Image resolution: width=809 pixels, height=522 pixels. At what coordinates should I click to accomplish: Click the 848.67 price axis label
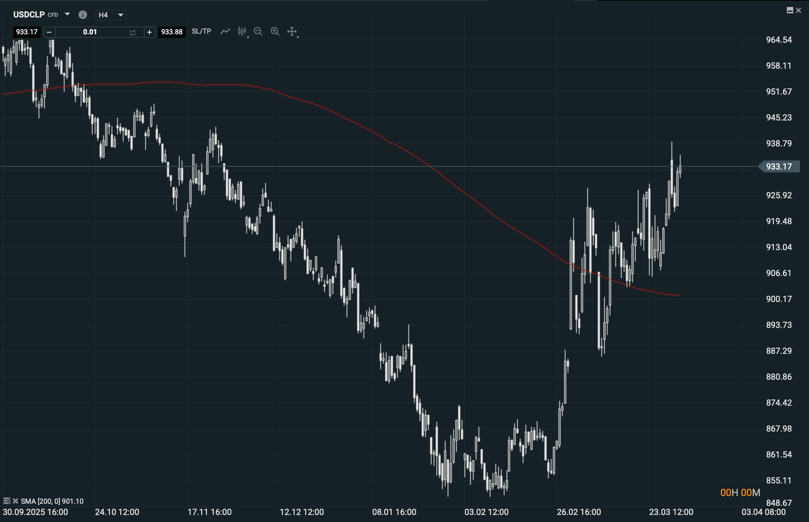[x=779, y=503]
